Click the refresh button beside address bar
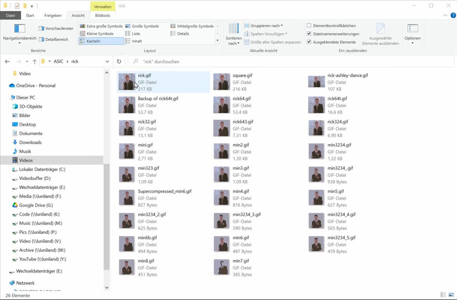 pos(119,61)
